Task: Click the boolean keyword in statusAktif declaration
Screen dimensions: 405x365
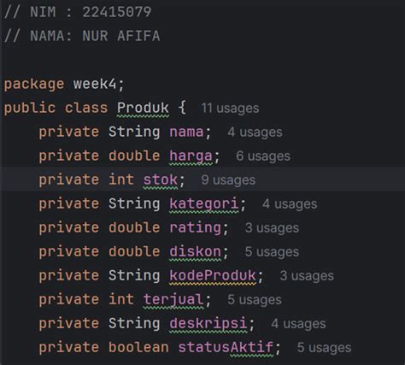Action: pos(138,347)
